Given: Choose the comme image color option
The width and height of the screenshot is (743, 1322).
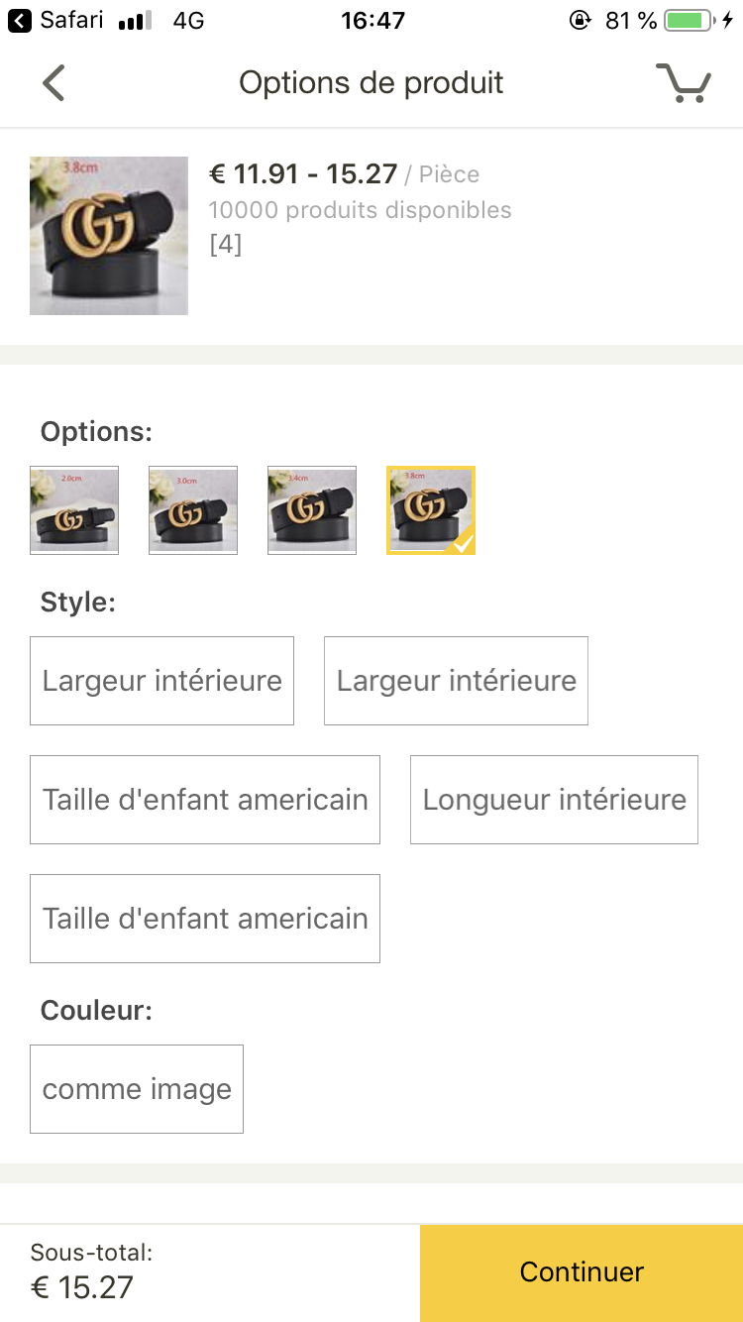Looking at the screenshot, I should tap(137, 1089).
